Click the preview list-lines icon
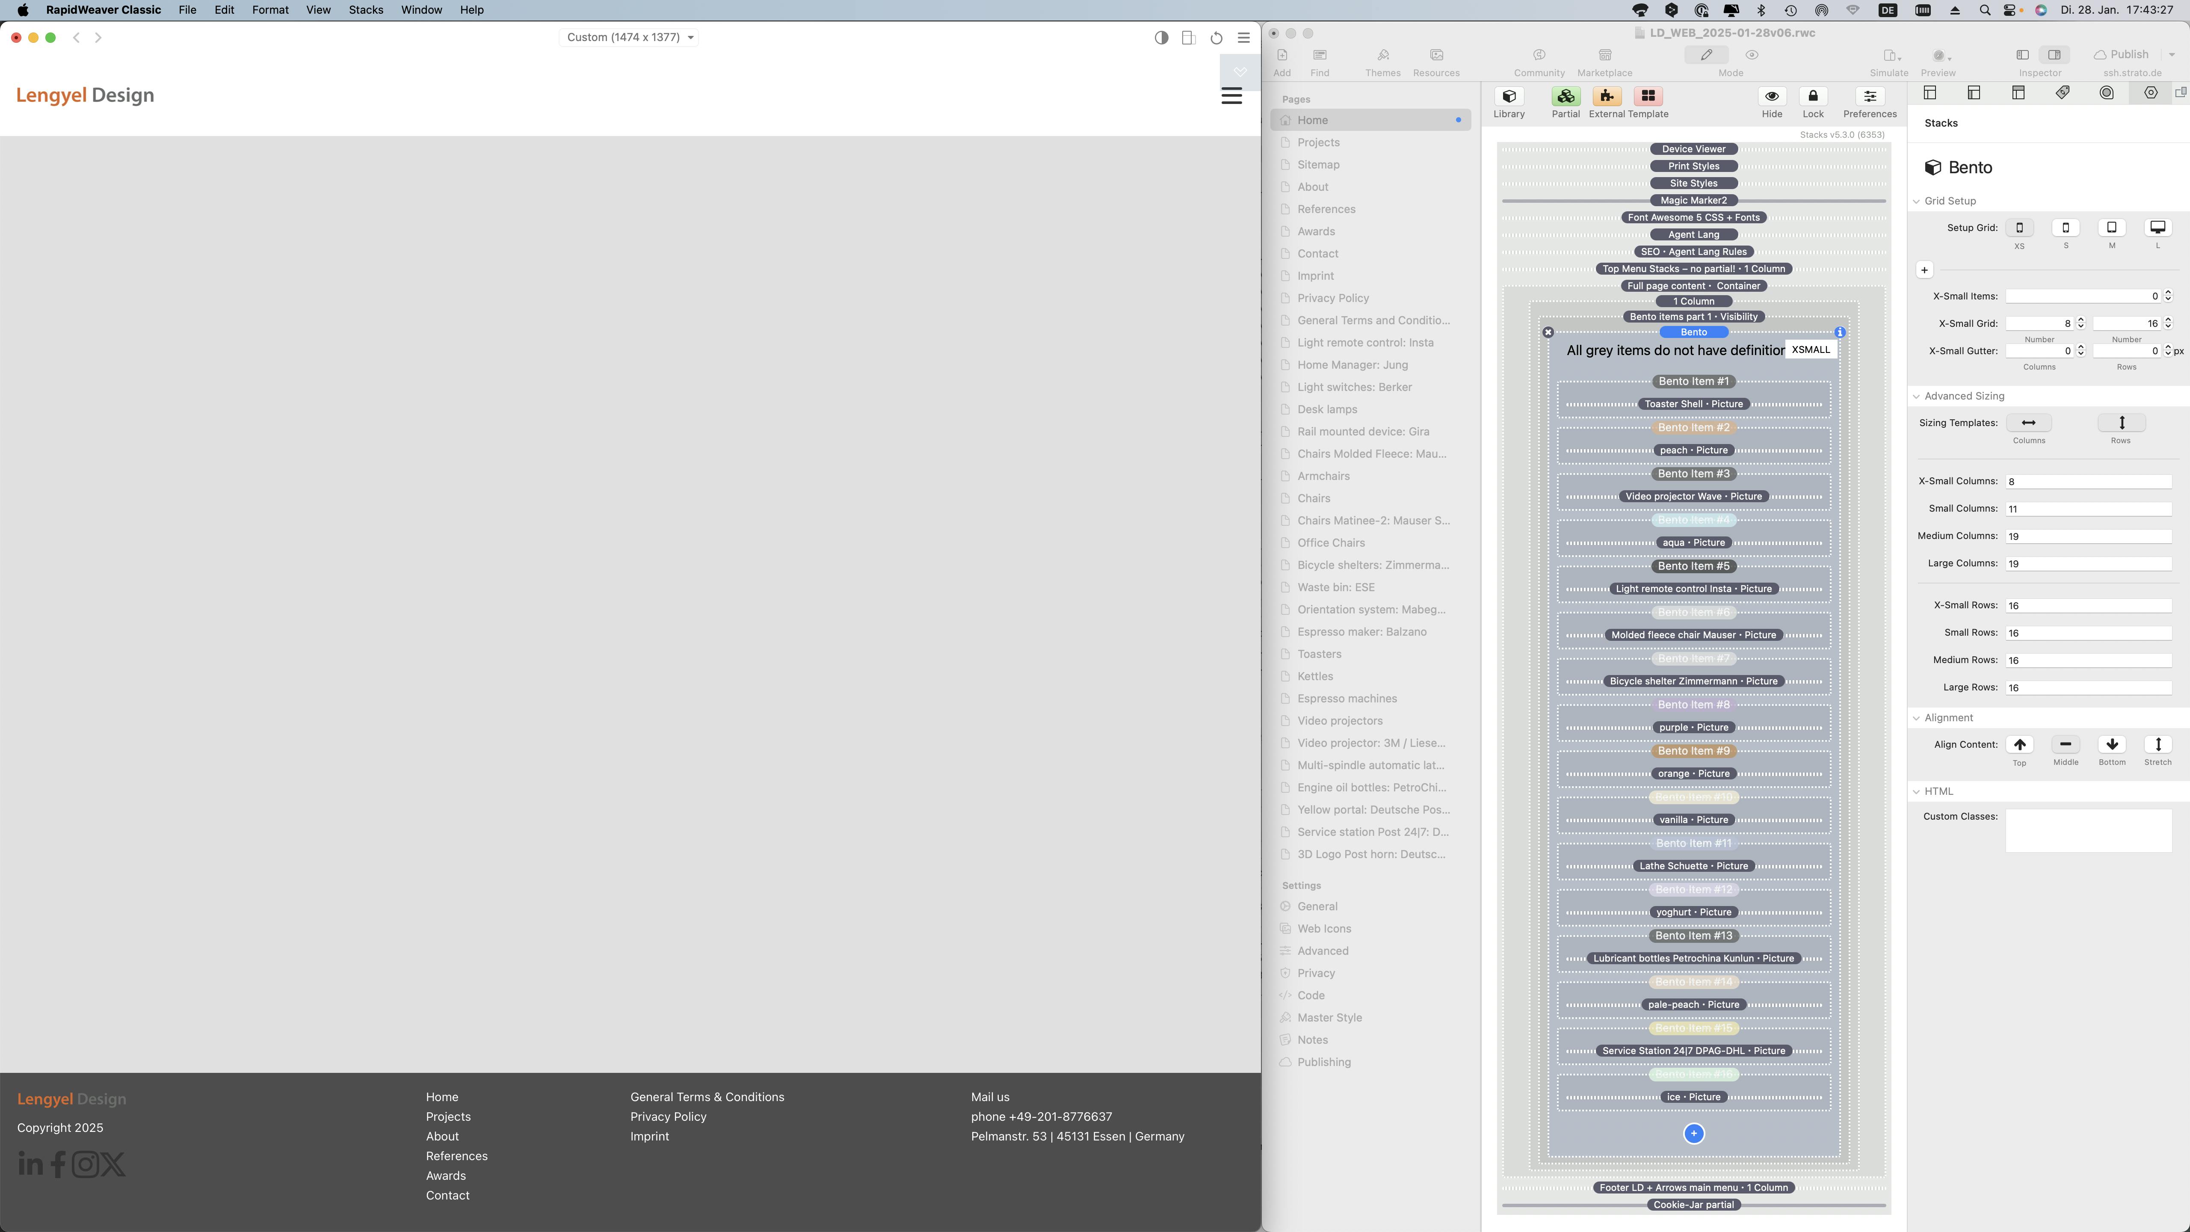The height and width of the screenshot is (1232, 2190). 1244,37
